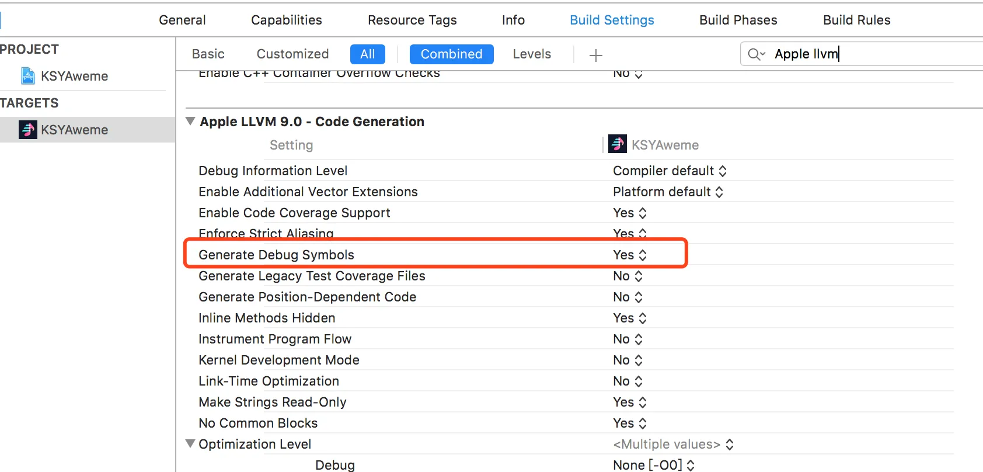Click the plus add-setting icon
The width and height of the screenshot is (983, 472).
[x=595, y=55]
